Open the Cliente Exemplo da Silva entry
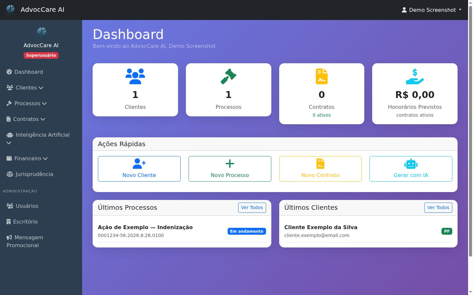This screenshot has height=295, width=473. tap(321, 227)
